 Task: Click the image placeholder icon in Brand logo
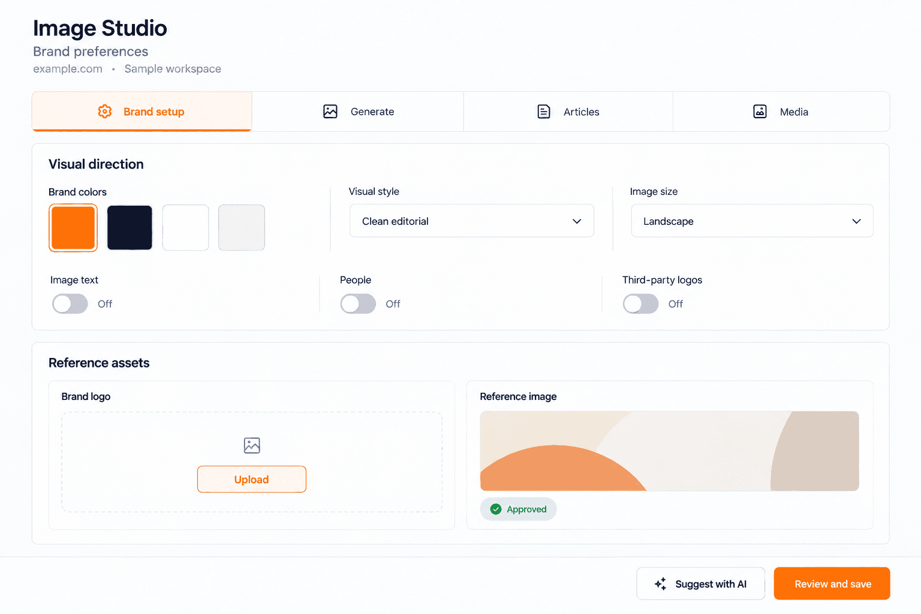[x=252, y=446]
